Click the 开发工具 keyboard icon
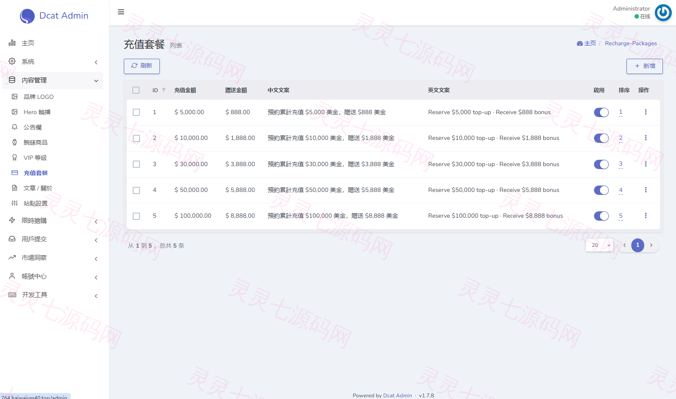The image size is (676, 399). (12, 295)
